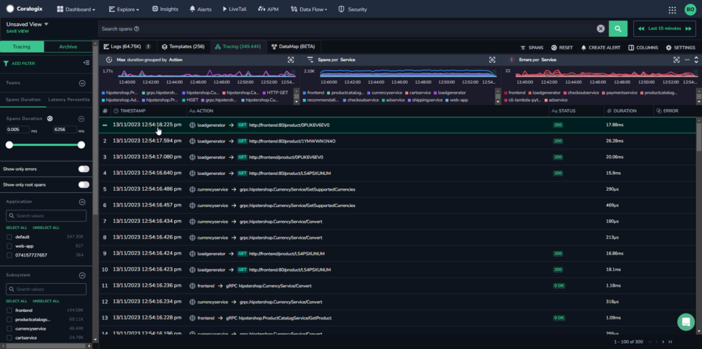Click the minimum duration slider handle
Screen dimensions: 702x349
[x=10, y=145]
